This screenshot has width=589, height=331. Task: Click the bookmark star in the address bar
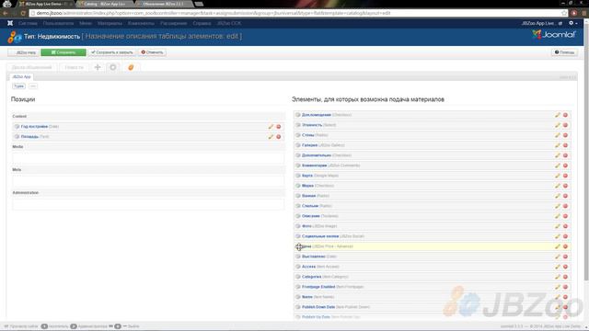(564, 13)
